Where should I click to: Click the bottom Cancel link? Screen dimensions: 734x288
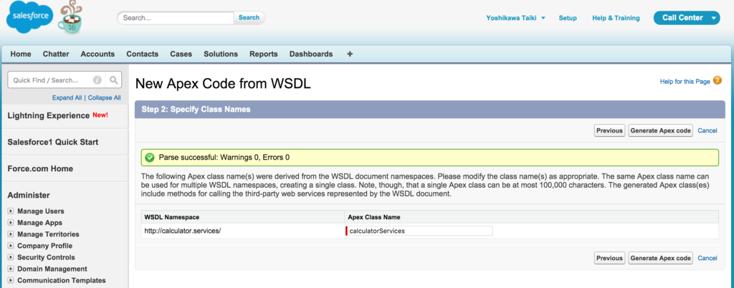coord(707,258)
